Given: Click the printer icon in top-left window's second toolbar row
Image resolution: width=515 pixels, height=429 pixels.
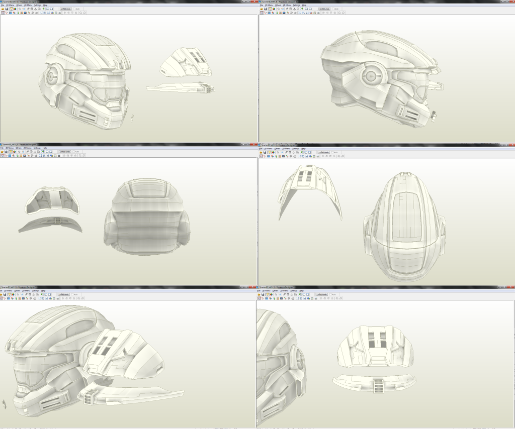Looking at the screenshot, I should (x=60, y=13).
